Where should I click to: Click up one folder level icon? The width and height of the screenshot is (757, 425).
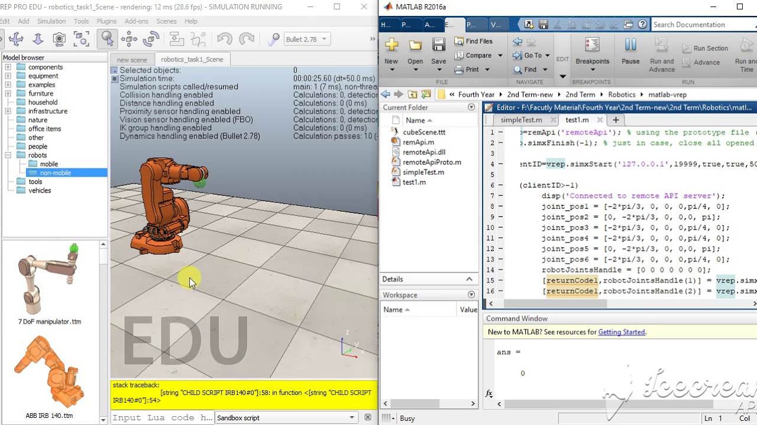413,94
